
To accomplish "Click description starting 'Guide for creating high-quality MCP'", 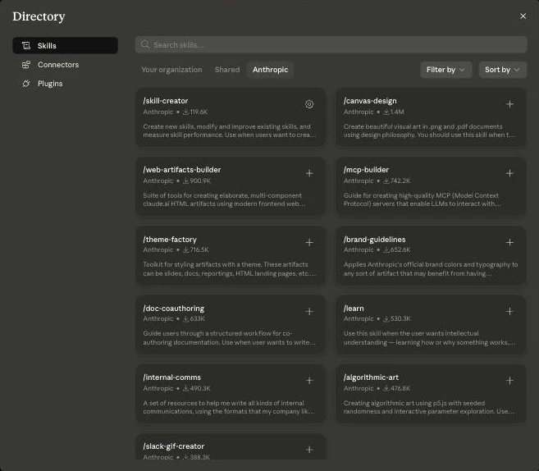I will [x=423, y=199].
